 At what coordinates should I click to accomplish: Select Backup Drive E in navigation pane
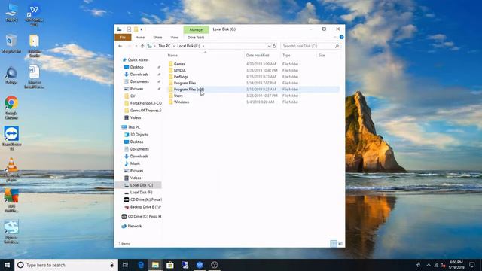(145, 207)
